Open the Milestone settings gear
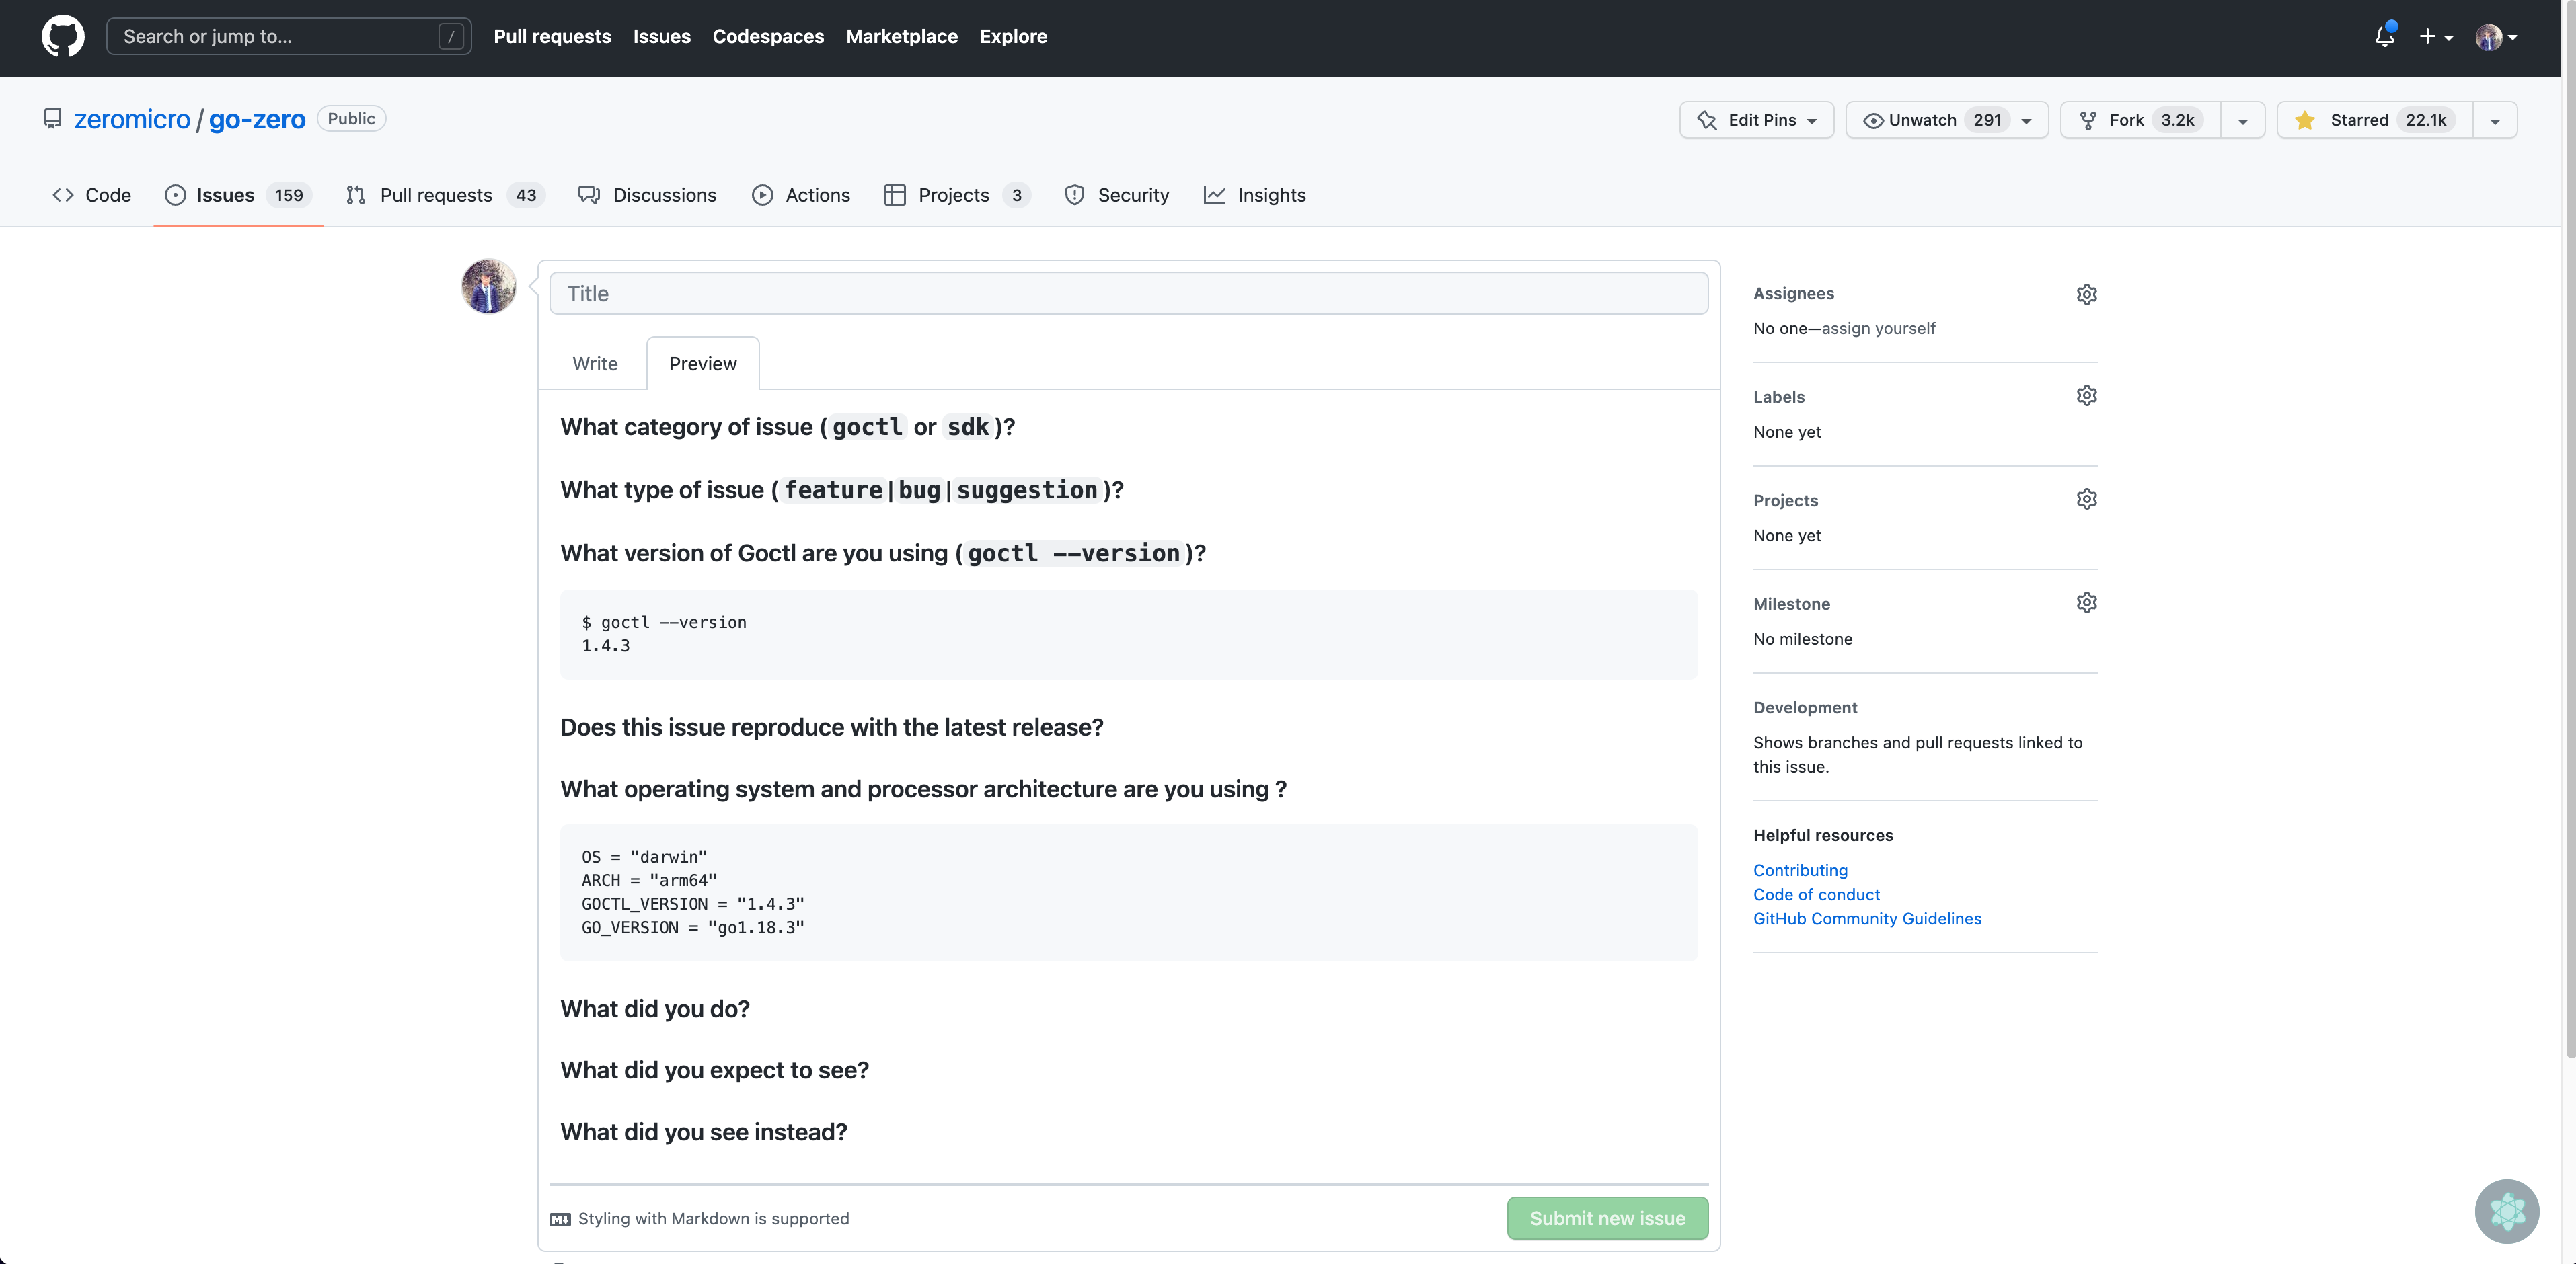This screenshot has width=2576, height=1264. coord(2086,602)
